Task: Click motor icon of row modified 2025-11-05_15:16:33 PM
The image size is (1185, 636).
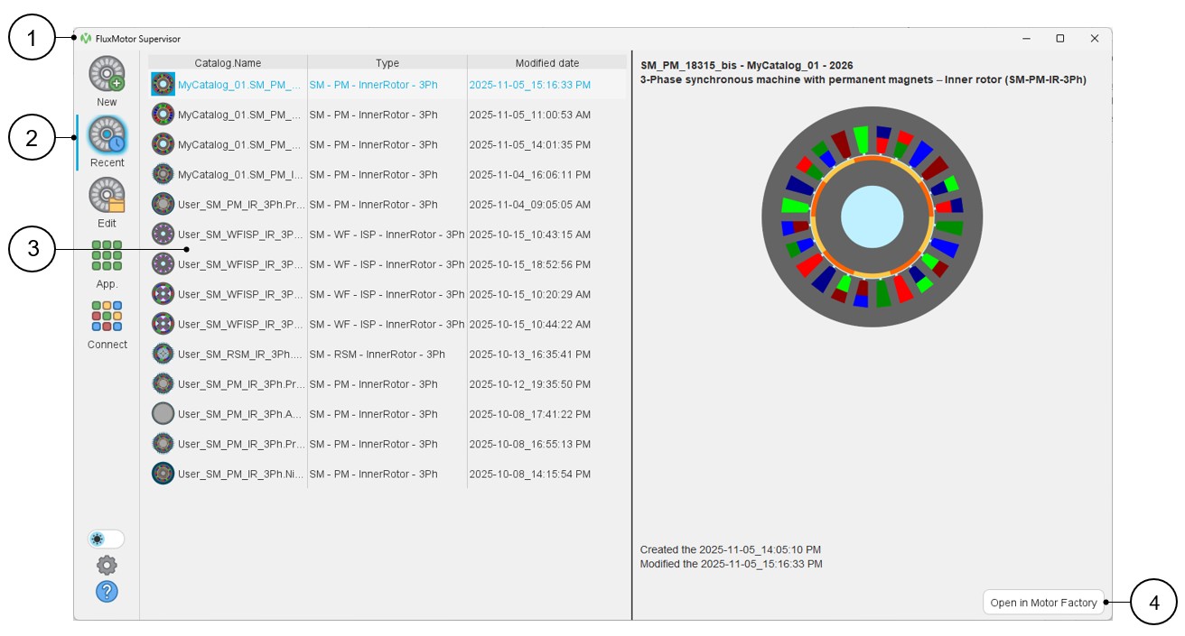Action: (163, 85)
